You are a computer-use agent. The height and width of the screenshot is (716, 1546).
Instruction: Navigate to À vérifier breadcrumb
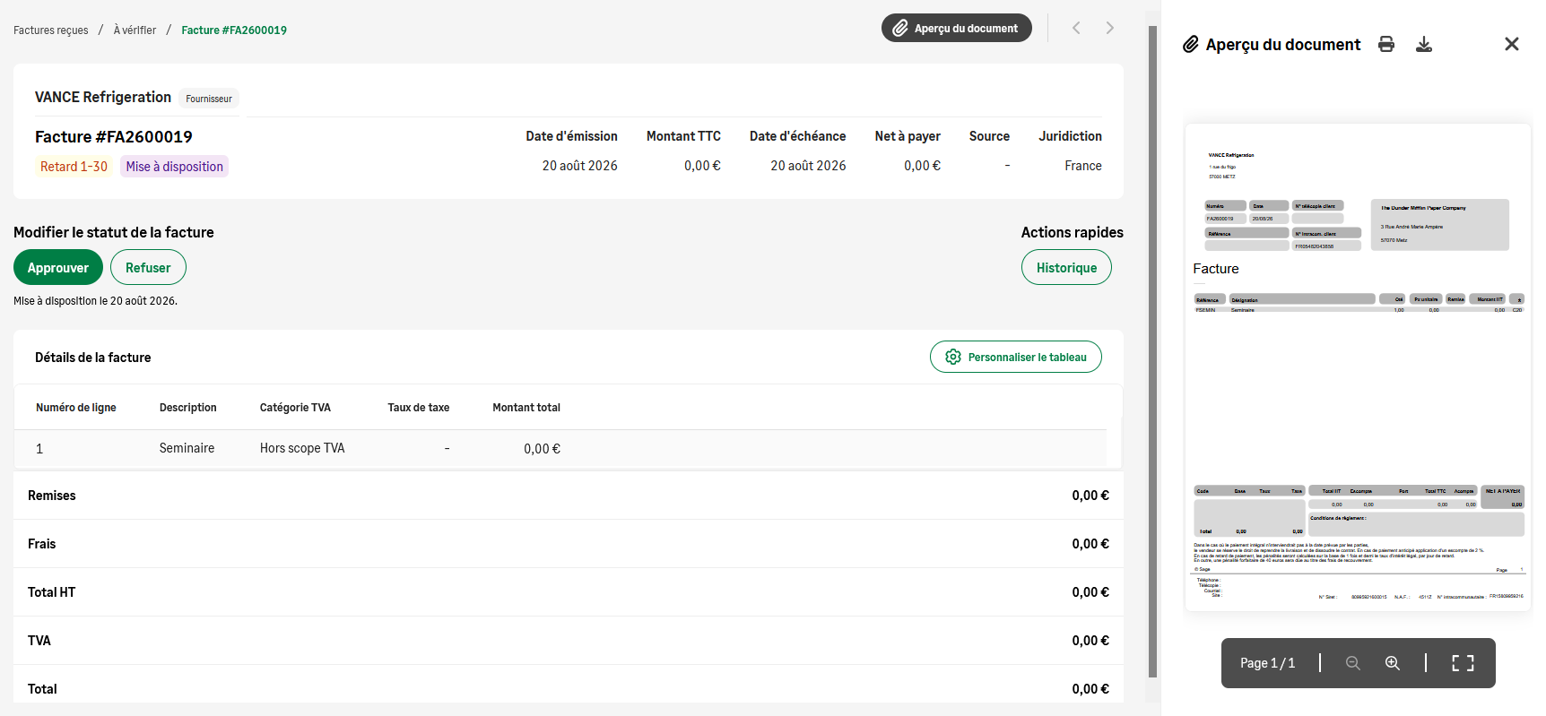(135, 30)
